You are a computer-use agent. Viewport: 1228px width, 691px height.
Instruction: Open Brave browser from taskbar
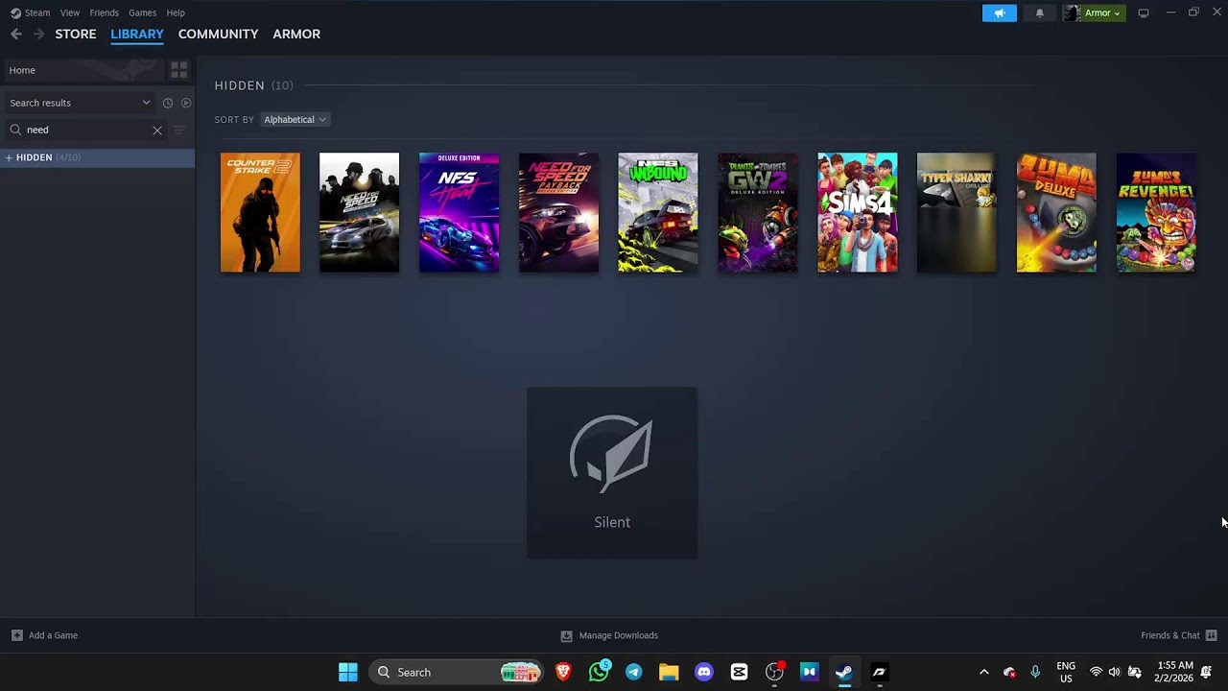[563, 672]
